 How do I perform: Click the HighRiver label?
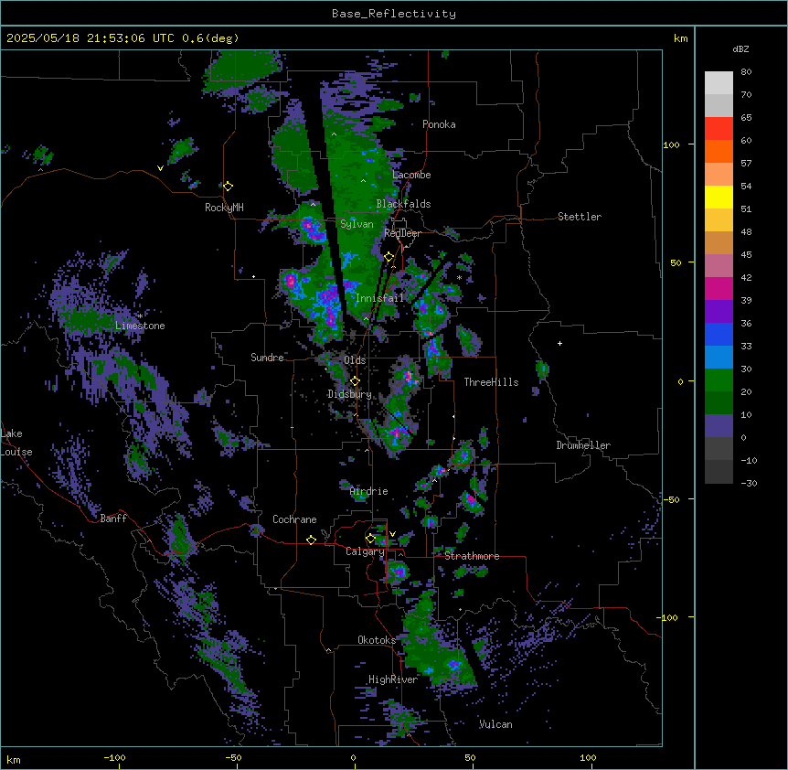(x=393, y=679)
